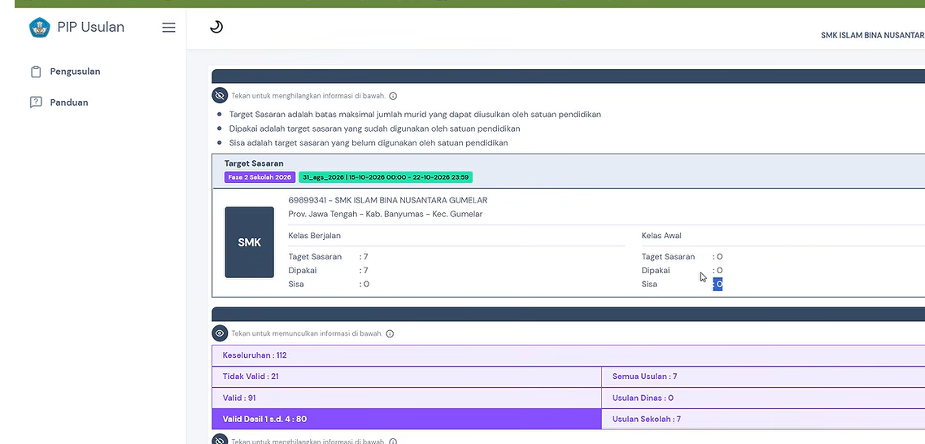Select Valid Desil 1 s.d. 4 : 80
The height and width of the screenshot is (444, 925).
tap(407, 420)
